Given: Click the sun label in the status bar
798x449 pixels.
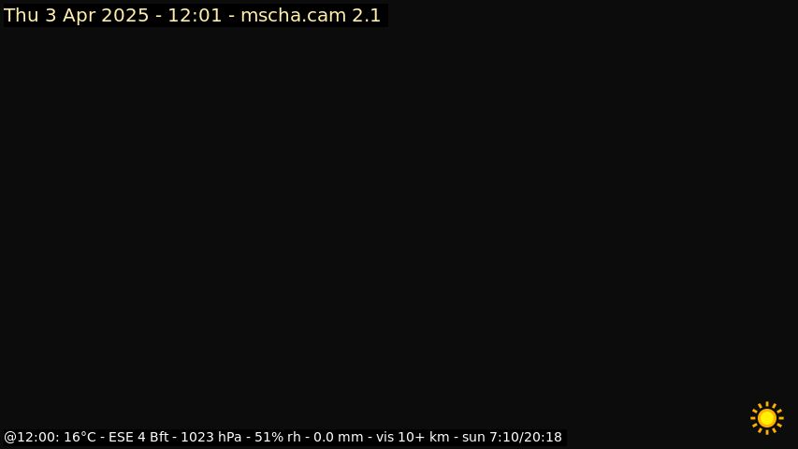Looking at the screenshot, I should pyautogui.click(x=473, y=437).
